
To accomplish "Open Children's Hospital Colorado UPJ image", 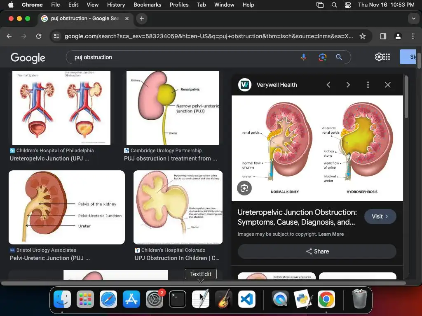I will point(178,207).
